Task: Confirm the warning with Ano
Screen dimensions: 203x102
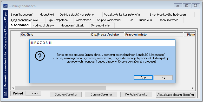Action: [143, 78]
